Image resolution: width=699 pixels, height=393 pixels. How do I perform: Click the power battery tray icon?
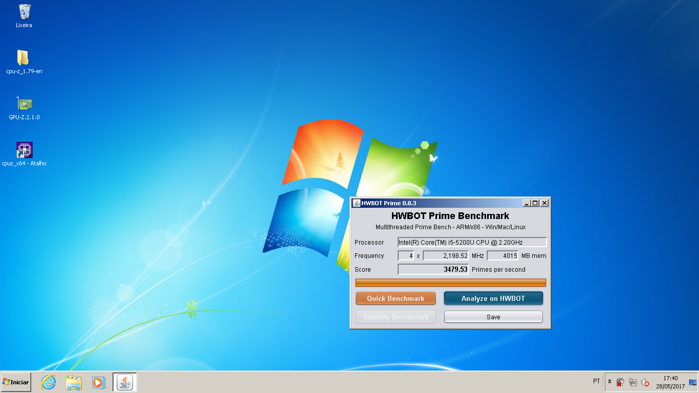(620, 382)
